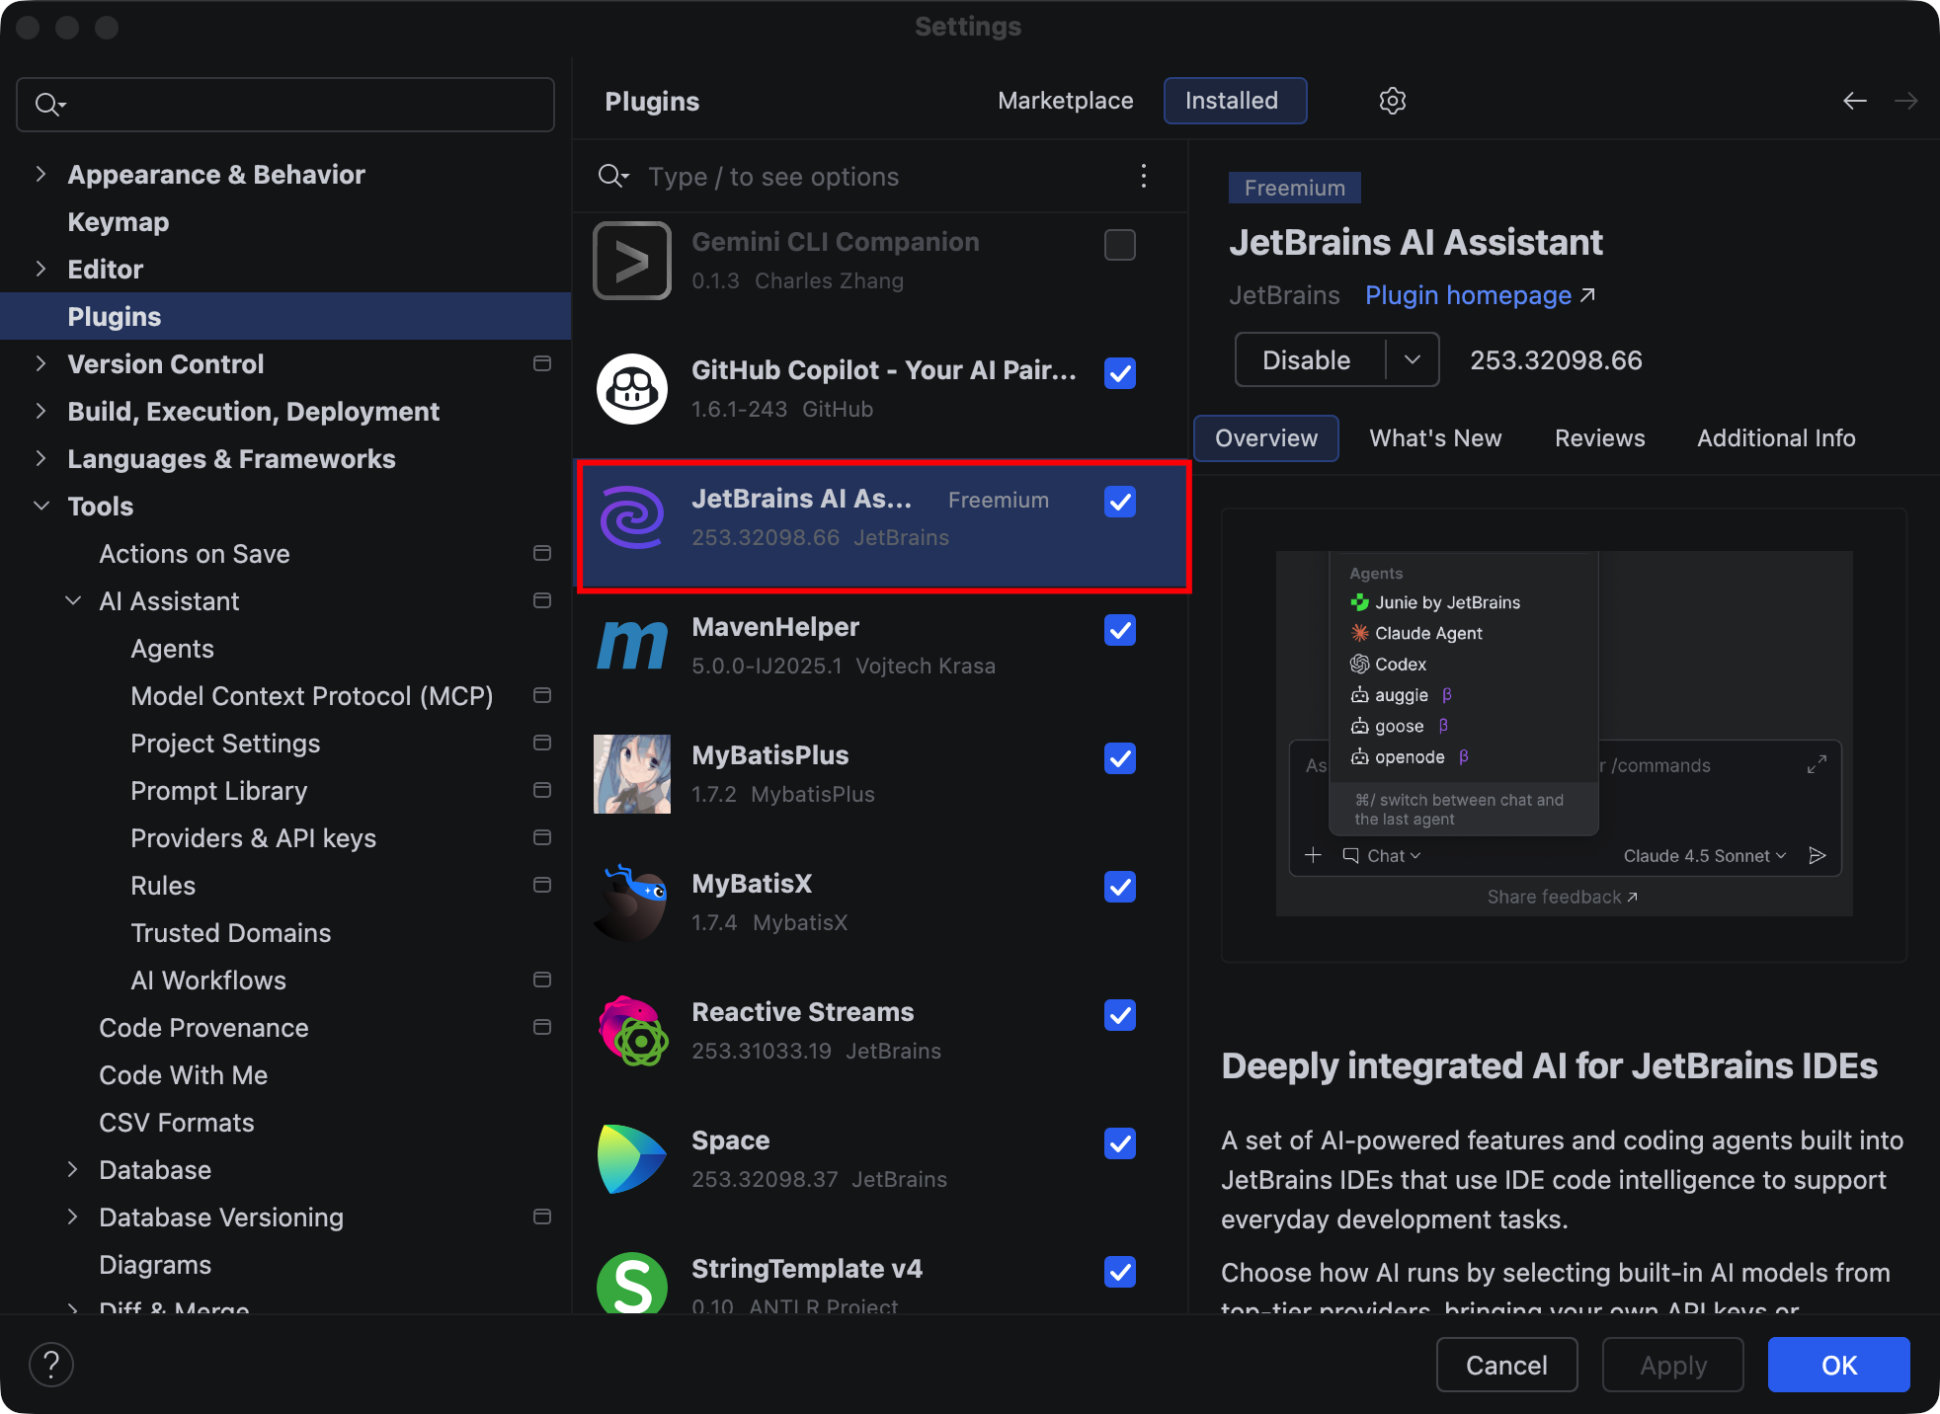Collapse the AI Assistant tree node
This screenshot has height=1414, width=1940.
73,601
